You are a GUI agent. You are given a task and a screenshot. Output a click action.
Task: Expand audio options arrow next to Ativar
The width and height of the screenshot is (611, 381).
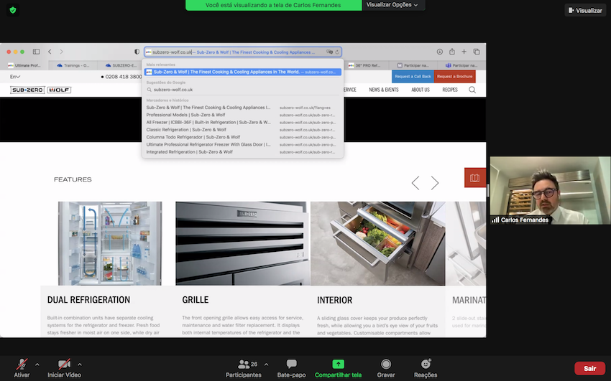click(x=37, y=364)
